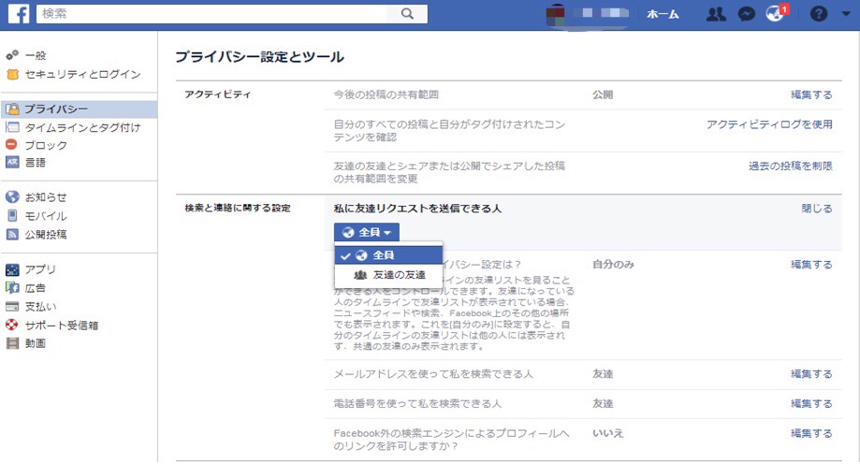Click 過去の投稿を制限 link
This screenshot has width=860, height=464.
[x=791, y=166]
